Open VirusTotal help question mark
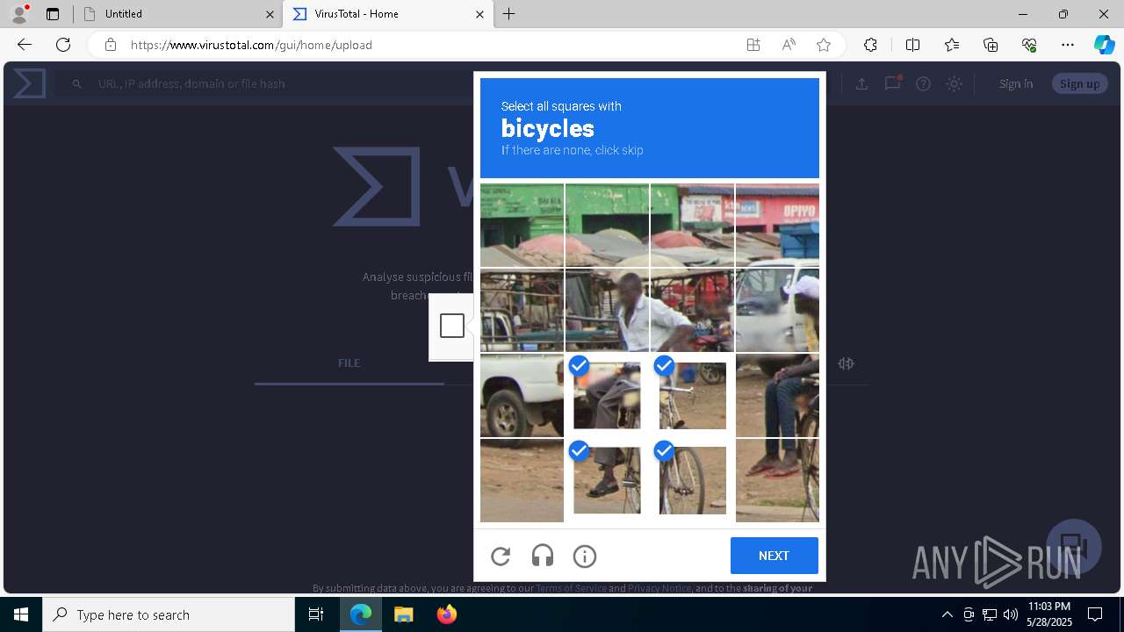The width and height of the screenshot is (1124, 632). pos(923,83)
